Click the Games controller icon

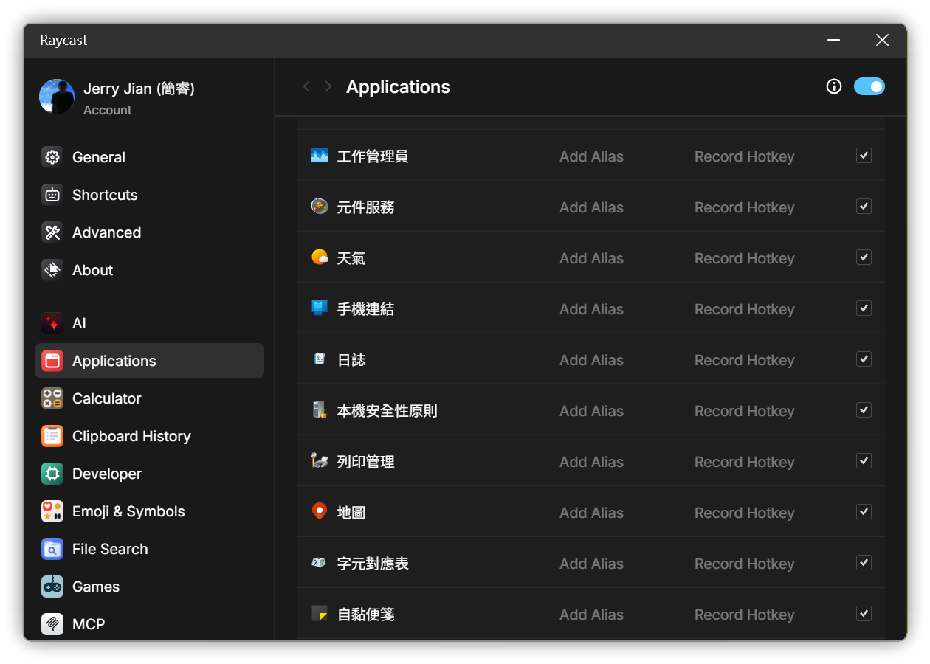coord(52,587)
